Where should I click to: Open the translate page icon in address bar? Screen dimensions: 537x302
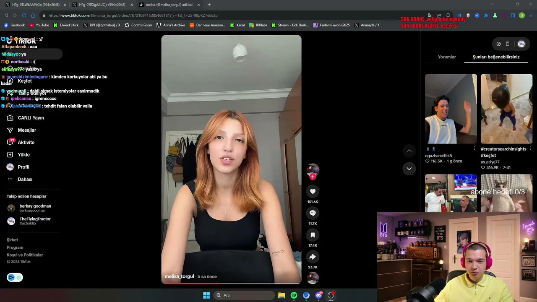point(430,16)
